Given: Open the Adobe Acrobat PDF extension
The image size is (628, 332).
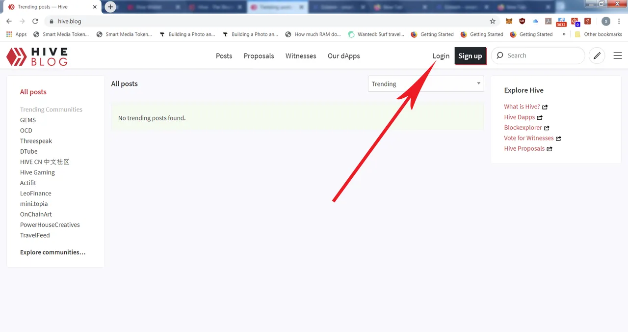Looking at the screenshot, I should tap(548, 21).
